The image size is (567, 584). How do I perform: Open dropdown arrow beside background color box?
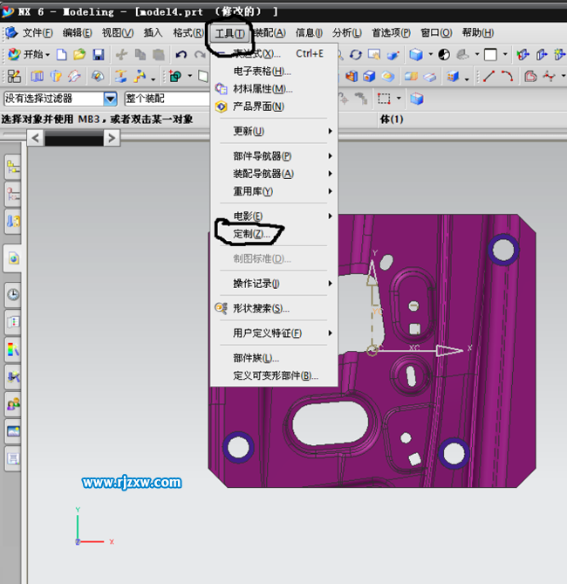pos(505,54)
